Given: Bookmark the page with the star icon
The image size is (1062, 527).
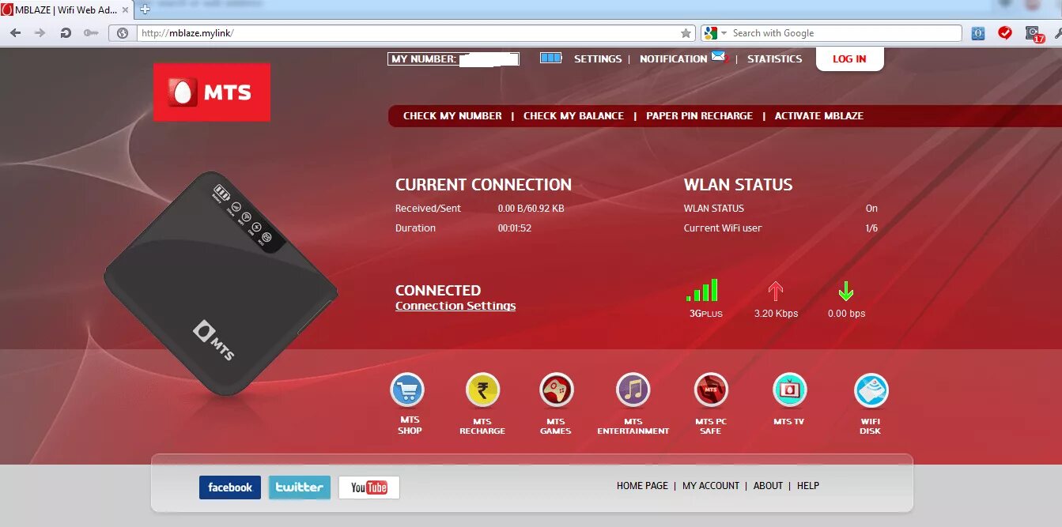Looking at the screenshot, I should point(686,33).
